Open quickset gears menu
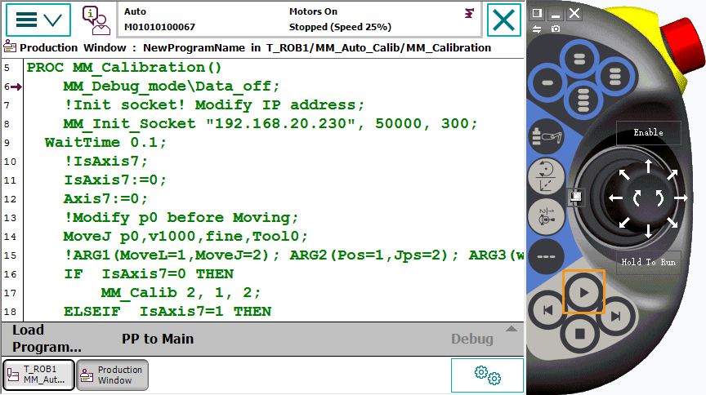Screen dimensions: 706x395 point(487,375)
